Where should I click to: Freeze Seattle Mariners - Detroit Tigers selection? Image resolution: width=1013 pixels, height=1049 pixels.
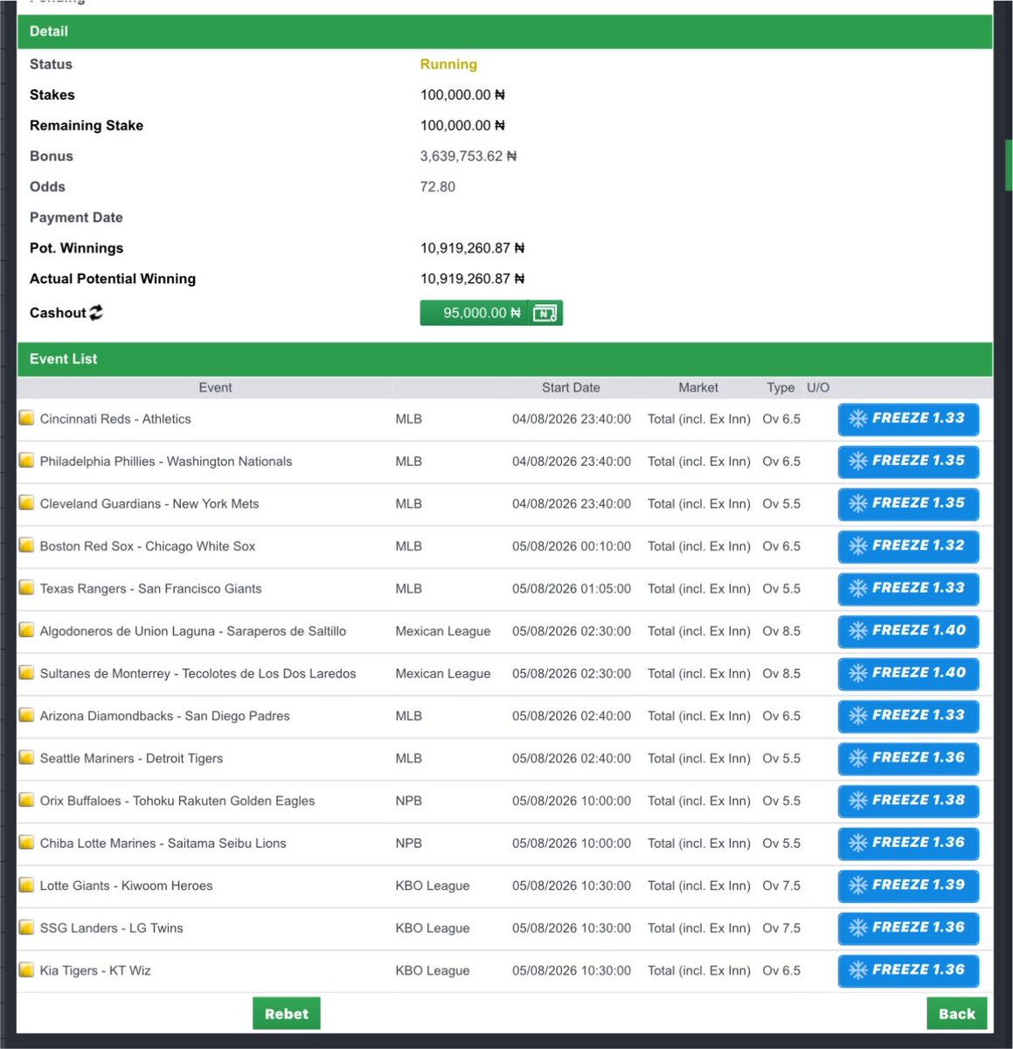click(908, 758)
